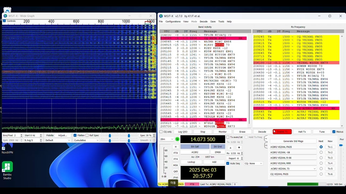Switch to JT65 mode button
The height and width of the screenshot is (194, 346).
click(176, 178)
